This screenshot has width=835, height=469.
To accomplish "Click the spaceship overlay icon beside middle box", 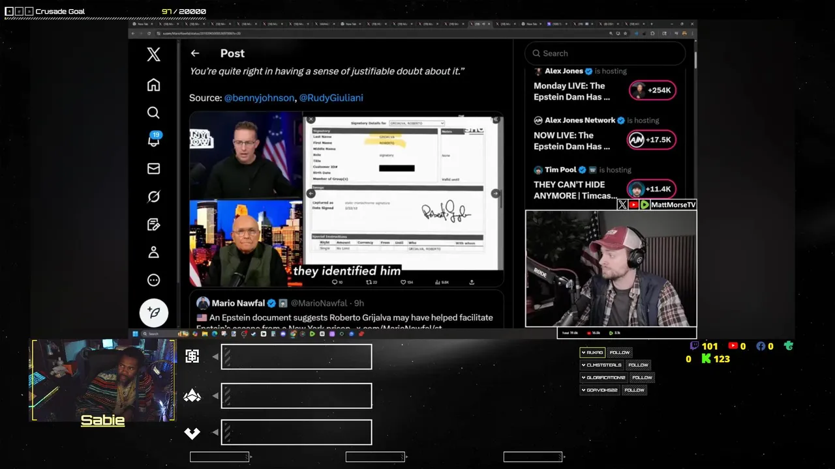I will (192, 395).
